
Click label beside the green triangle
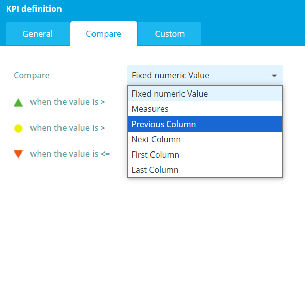coord(68,102)
